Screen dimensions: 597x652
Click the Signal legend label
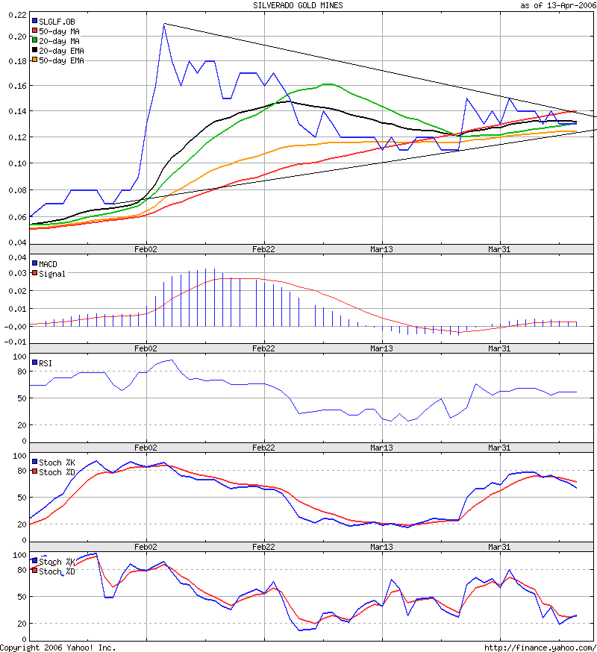click(52, 274)
